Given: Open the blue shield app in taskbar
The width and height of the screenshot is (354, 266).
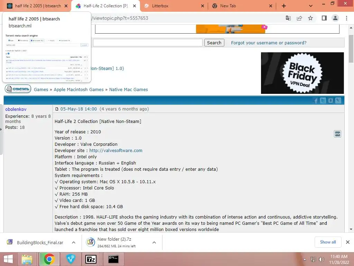Looking at the screenshot, I should (71, 259).
